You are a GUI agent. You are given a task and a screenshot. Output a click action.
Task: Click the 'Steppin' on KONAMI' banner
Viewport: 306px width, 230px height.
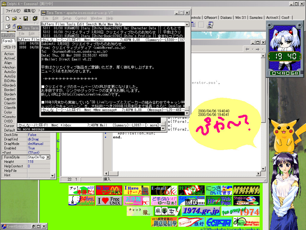click(x=247, y=201)
